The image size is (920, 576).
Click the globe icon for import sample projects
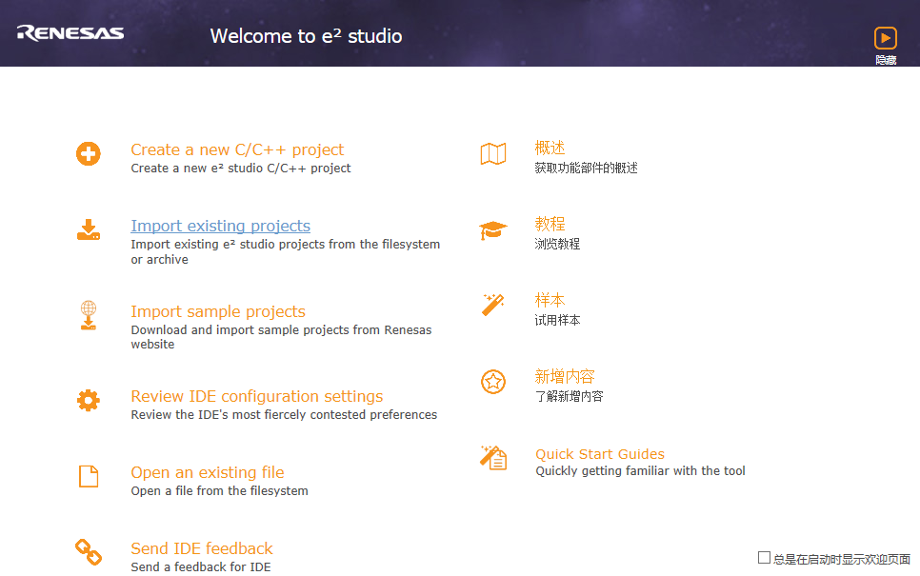[x=89, y=314]
